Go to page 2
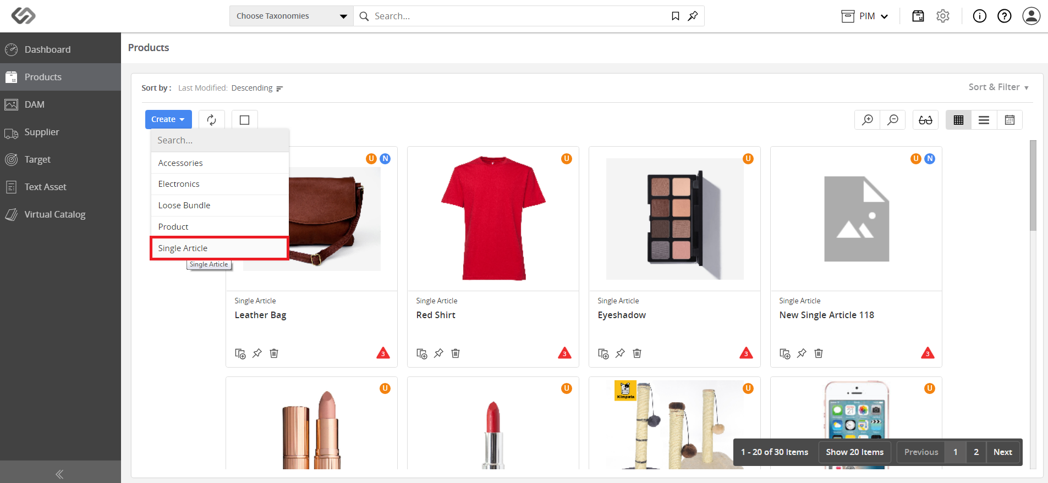This screenshot has width=1048, height=483. pos(976,452)
